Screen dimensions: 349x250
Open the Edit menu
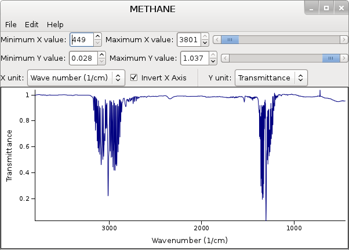click(x=31, y=24)
